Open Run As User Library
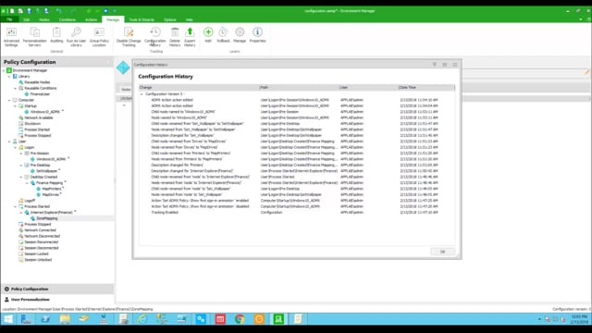 click(x=76, y=37)
